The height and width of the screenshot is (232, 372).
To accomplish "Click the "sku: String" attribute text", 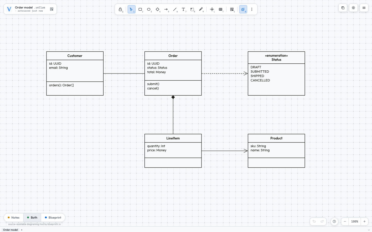I will [x=258, y=146].
